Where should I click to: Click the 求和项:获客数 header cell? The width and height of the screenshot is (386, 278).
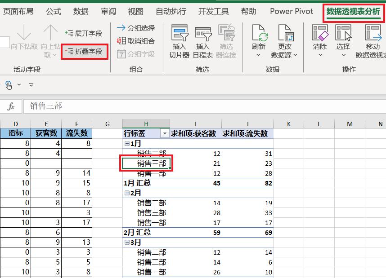pyautogui.click(x=195, y=133)
